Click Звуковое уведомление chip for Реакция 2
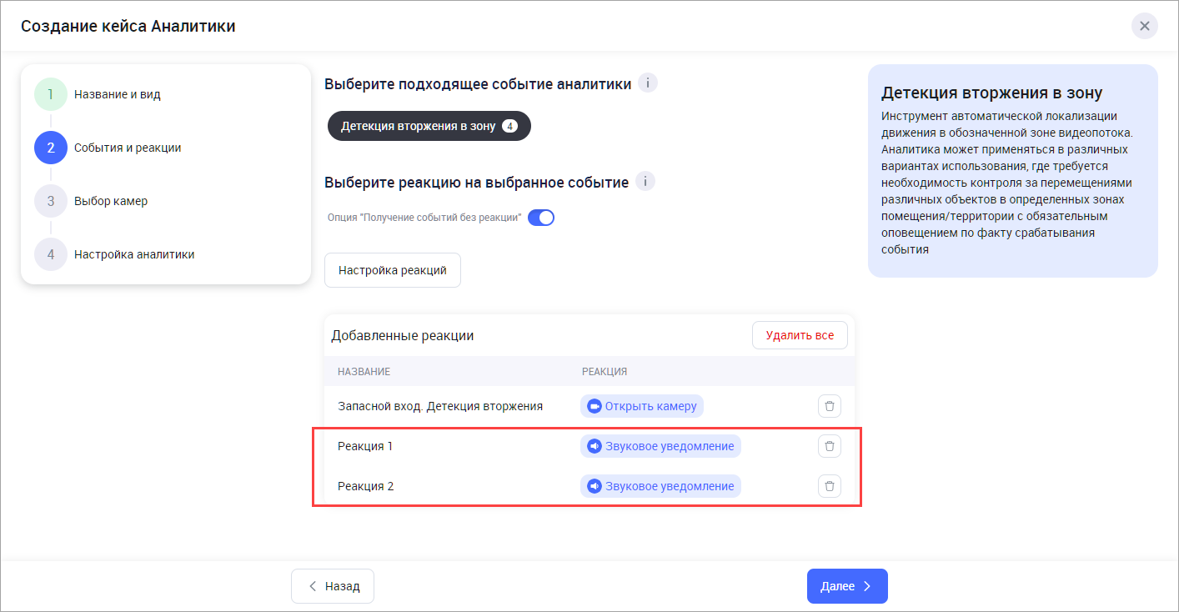The width and height of the screenshot is (1179, 612). point(660,486)
